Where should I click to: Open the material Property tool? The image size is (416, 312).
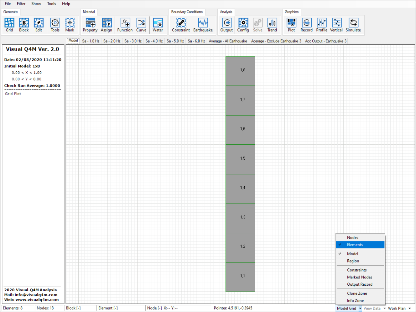(x=90, y=25)
